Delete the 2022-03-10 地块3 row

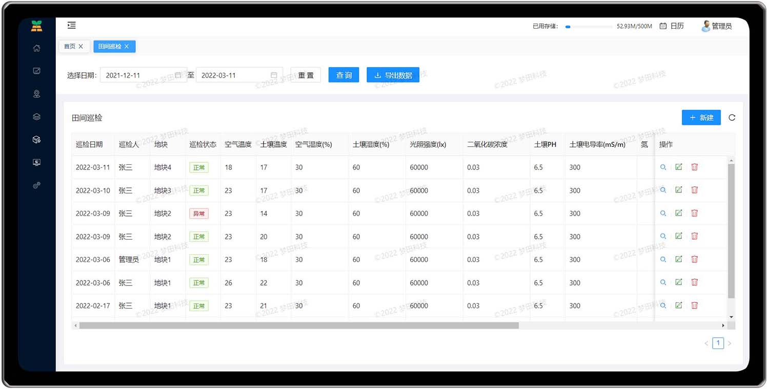tap(695, 190)
